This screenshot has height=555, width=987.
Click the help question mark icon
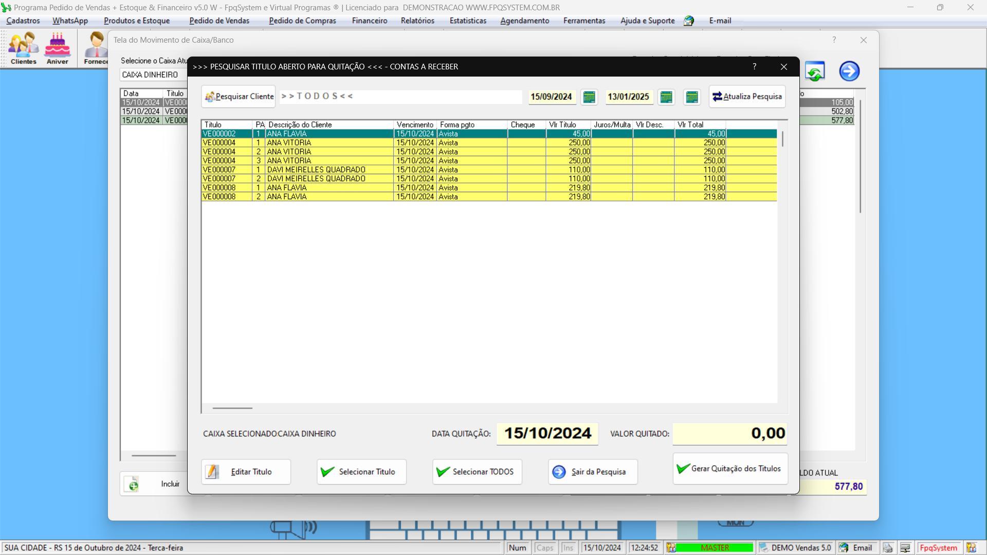(754, 66)
